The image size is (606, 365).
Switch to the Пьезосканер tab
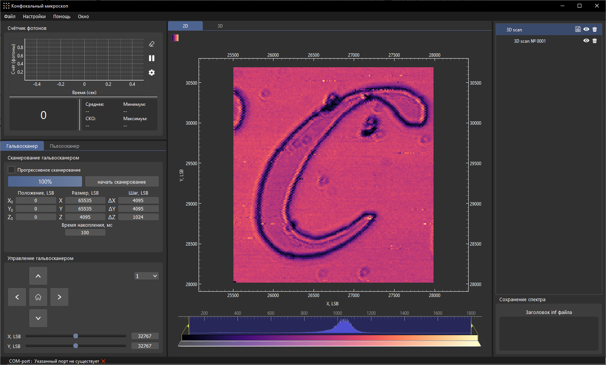coord(65,146)
